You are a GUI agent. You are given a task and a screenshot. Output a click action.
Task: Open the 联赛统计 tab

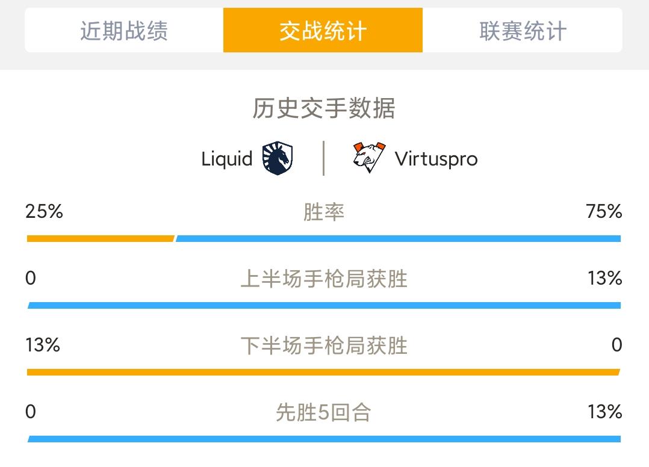[523, 30]
